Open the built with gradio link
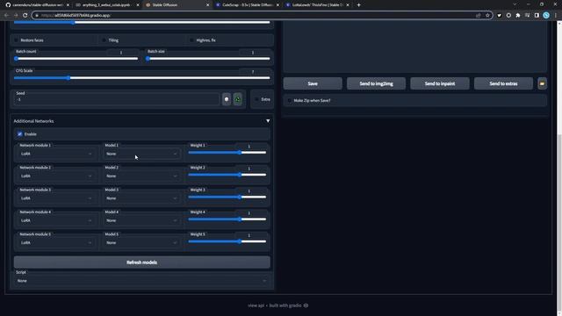Viewport: 562px width, 316px height. pos(289,305)
